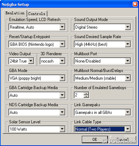Image resolution: width=139 pixels, height=146 pixels.
Task: Increase Number of Emulated Gameboys
Action: click(x=86, y=94)
